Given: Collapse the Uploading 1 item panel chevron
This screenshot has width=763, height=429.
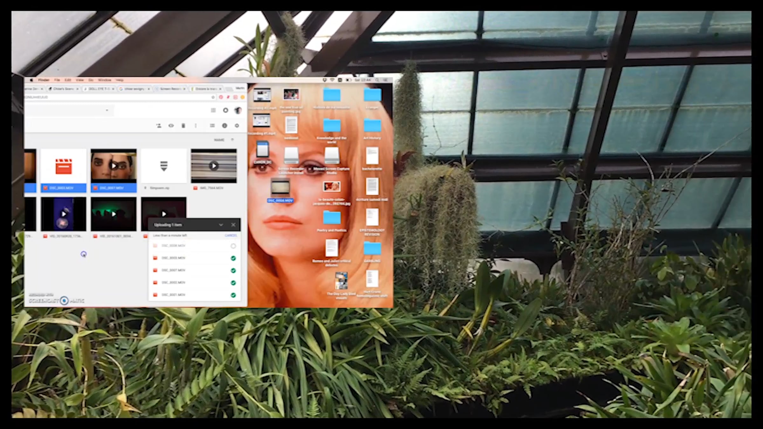Looking at the screenshot, I should (221, 225).
